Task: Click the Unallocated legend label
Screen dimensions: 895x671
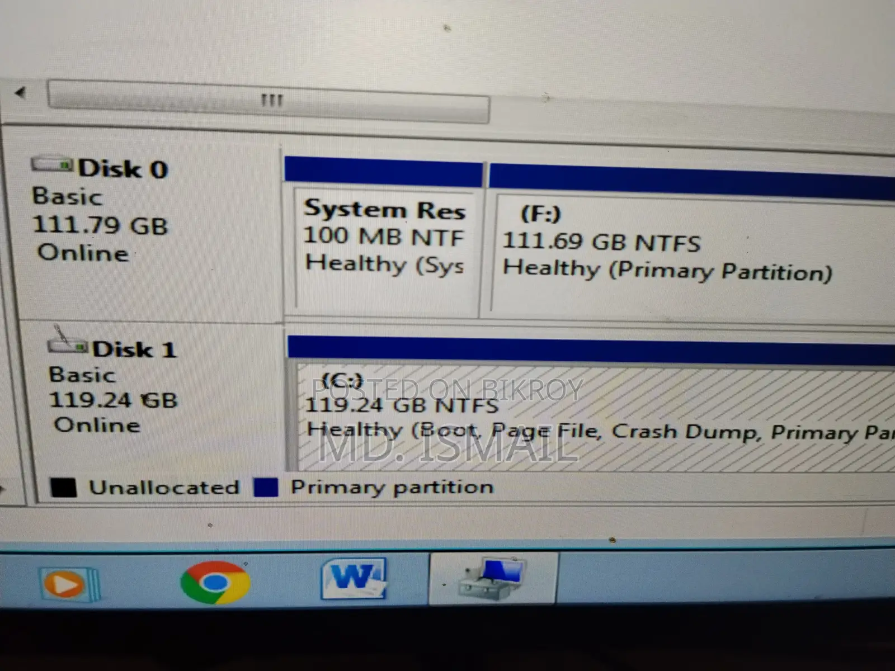Action: coord(164,487)
